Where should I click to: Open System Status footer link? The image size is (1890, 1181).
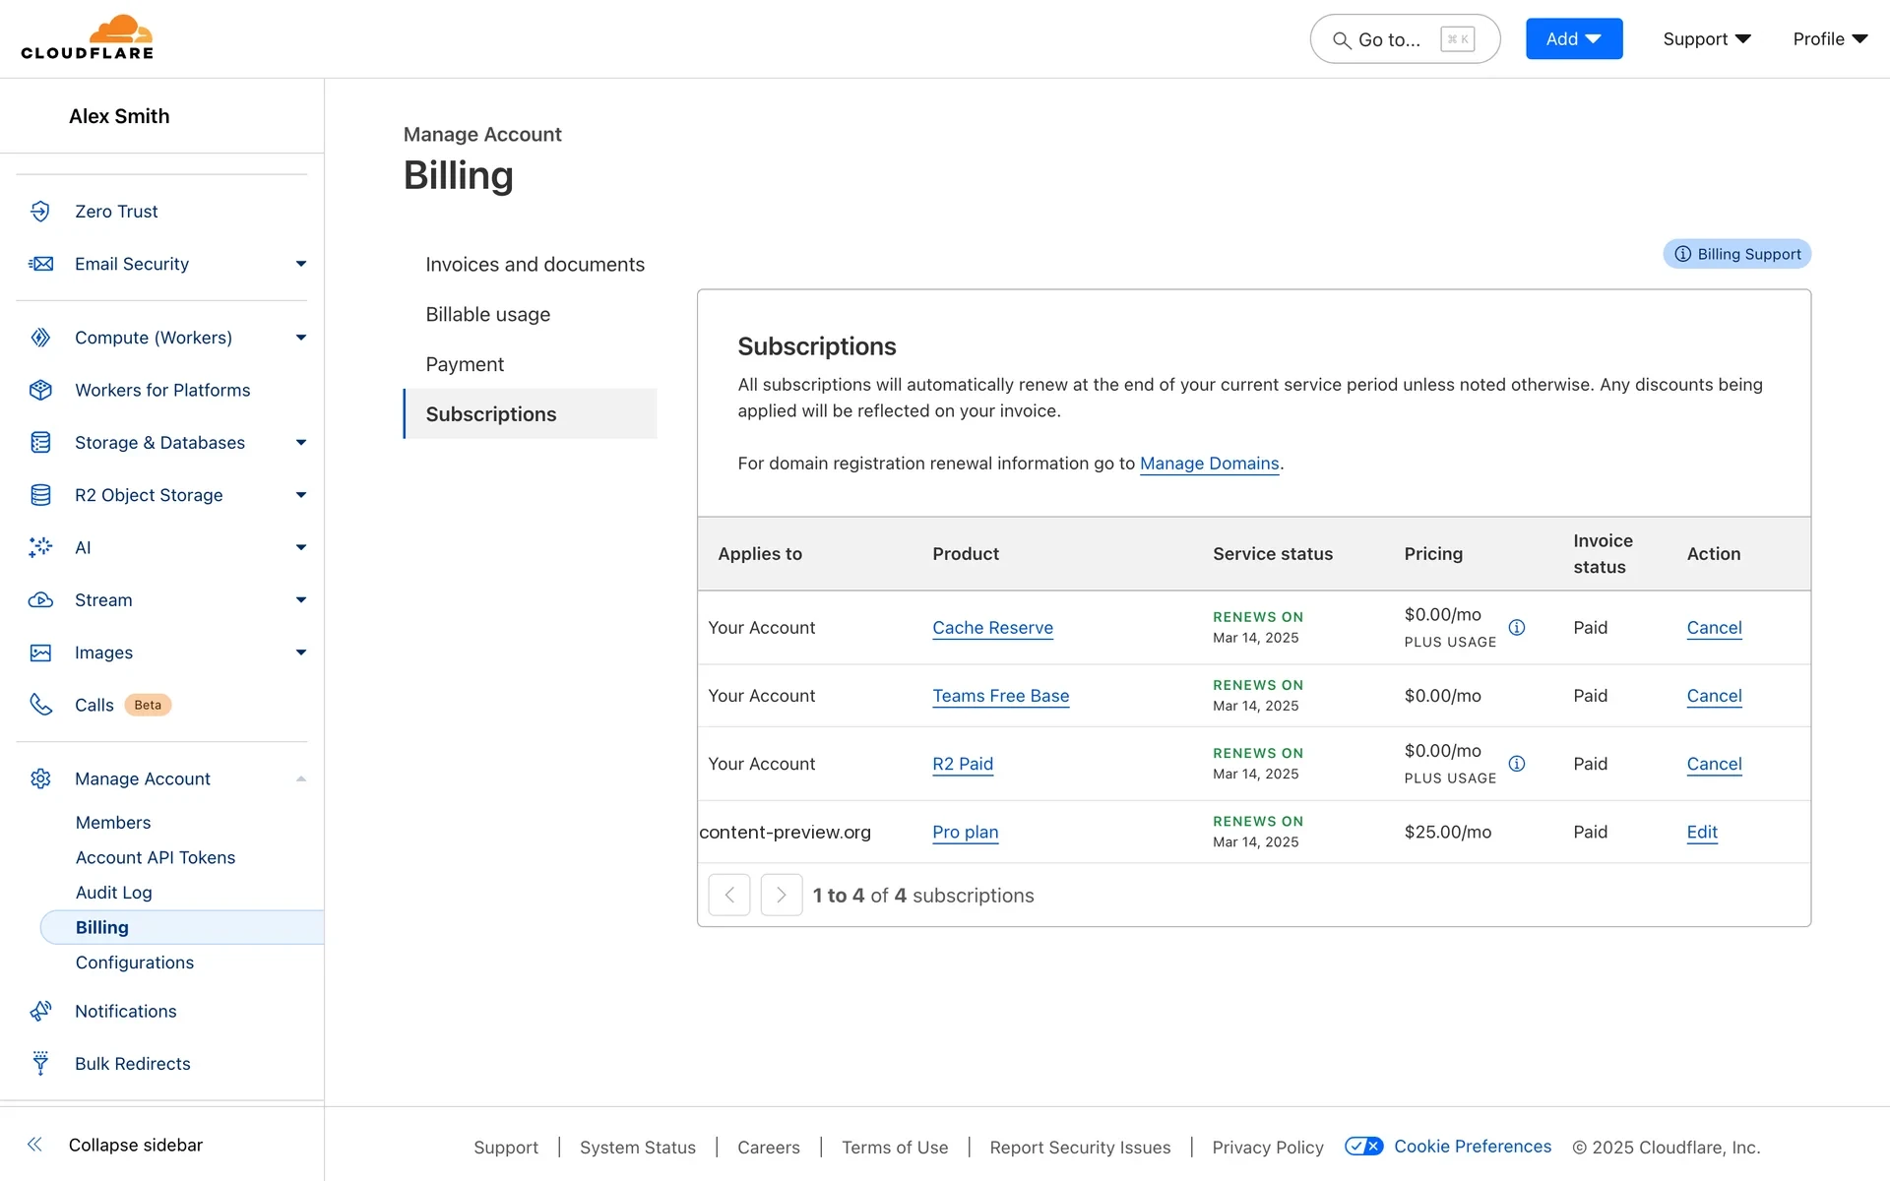pos(637,1148)
